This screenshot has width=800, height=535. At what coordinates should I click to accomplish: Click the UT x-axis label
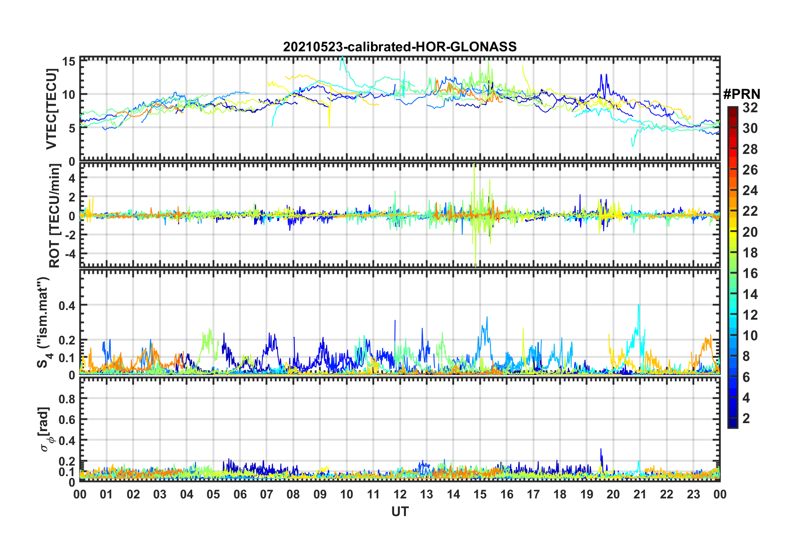400,511
